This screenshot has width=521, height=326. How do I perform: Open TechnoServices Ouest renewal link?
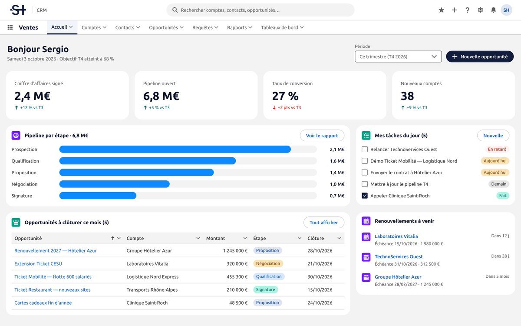(399, 256)
